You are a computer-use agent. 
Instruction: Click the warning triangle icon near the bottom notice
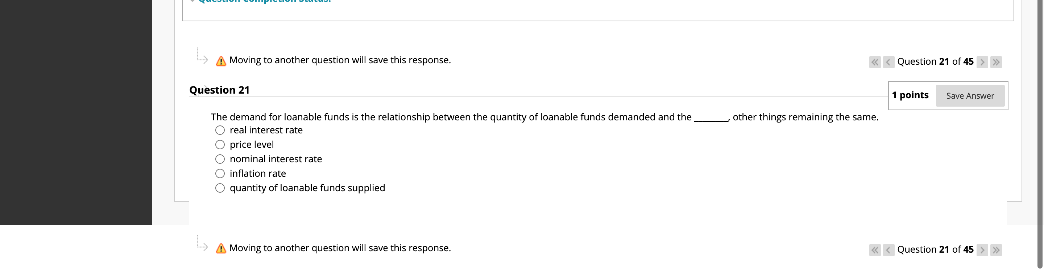coord(220,248)
